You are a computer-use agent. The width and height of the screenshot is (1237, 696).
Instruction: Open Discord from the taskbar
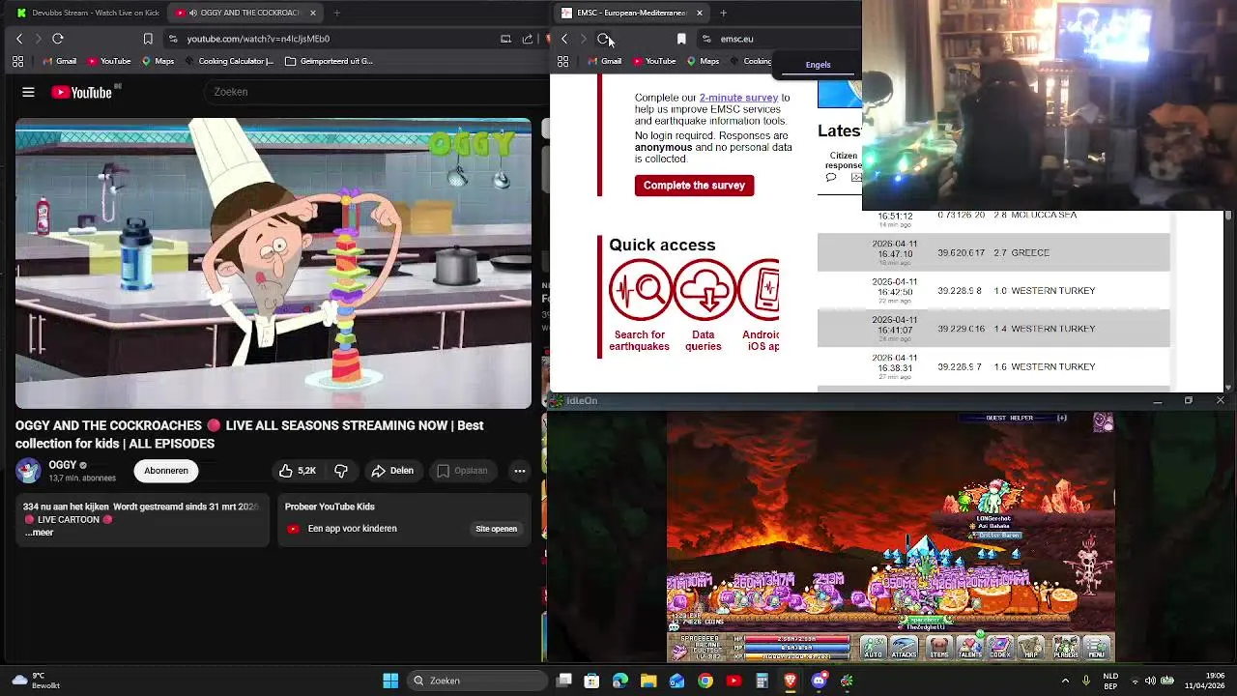click(x=819, y=681)
